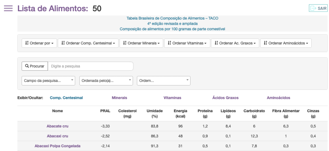The width and height of the screenshot is (329, 151).
Task: Show or hide the Vitaminas columns
Action: (172, 98)
